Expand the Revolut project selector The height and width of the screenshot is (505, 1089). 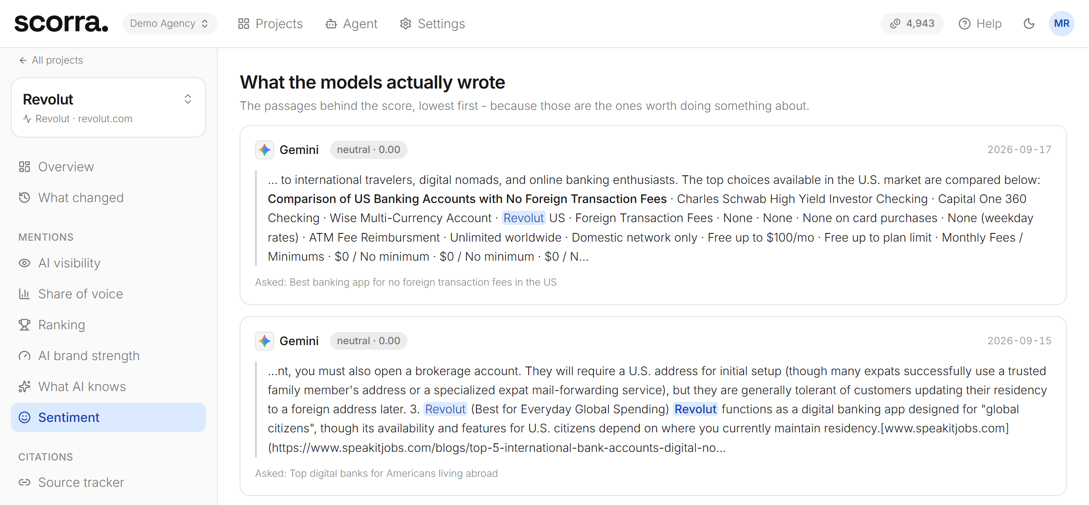(x=108, y=107)
